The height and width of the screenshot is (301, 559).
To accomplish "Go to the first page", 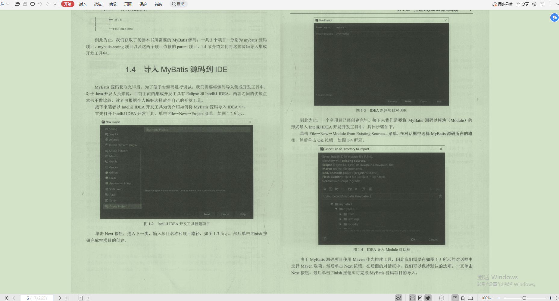I will point(6,298).
